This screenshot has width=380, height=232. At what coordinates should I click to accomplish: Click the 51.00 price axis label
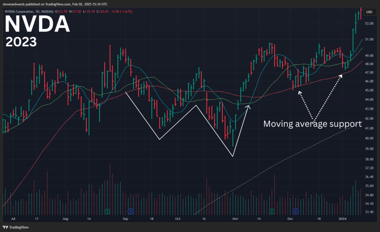coord(369,39)
